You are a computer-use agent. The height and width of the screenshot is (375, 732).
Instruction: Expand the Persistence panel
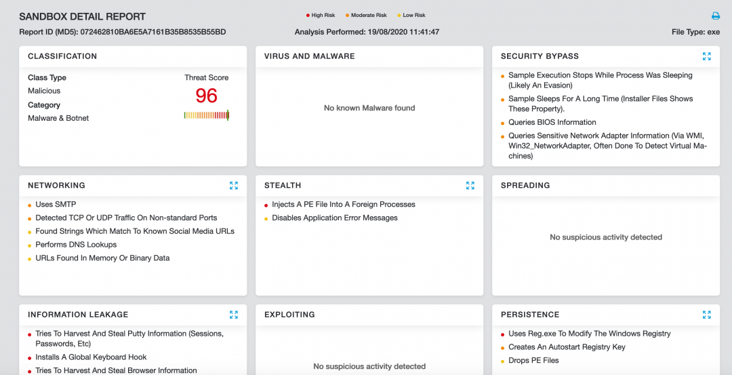click(x=707, y=315)
